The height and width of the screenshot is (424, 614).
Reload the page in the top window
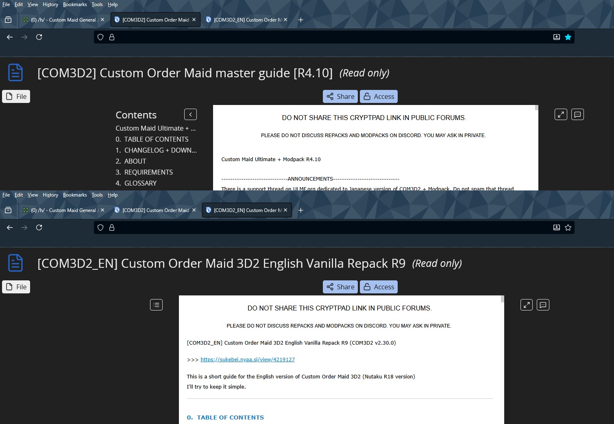point(39,37)
